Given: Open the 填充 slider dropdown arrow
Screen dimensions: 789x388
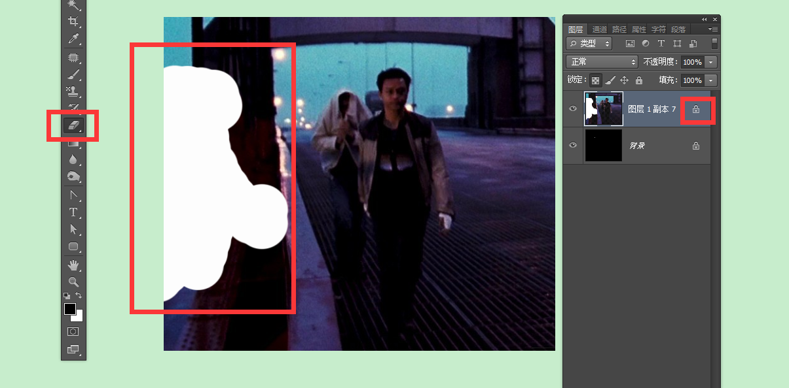Looking at the screenshot, I should (711, 80).
